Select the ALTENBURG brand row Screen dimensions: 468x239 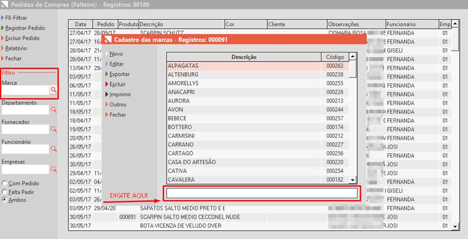coord(258,74)
